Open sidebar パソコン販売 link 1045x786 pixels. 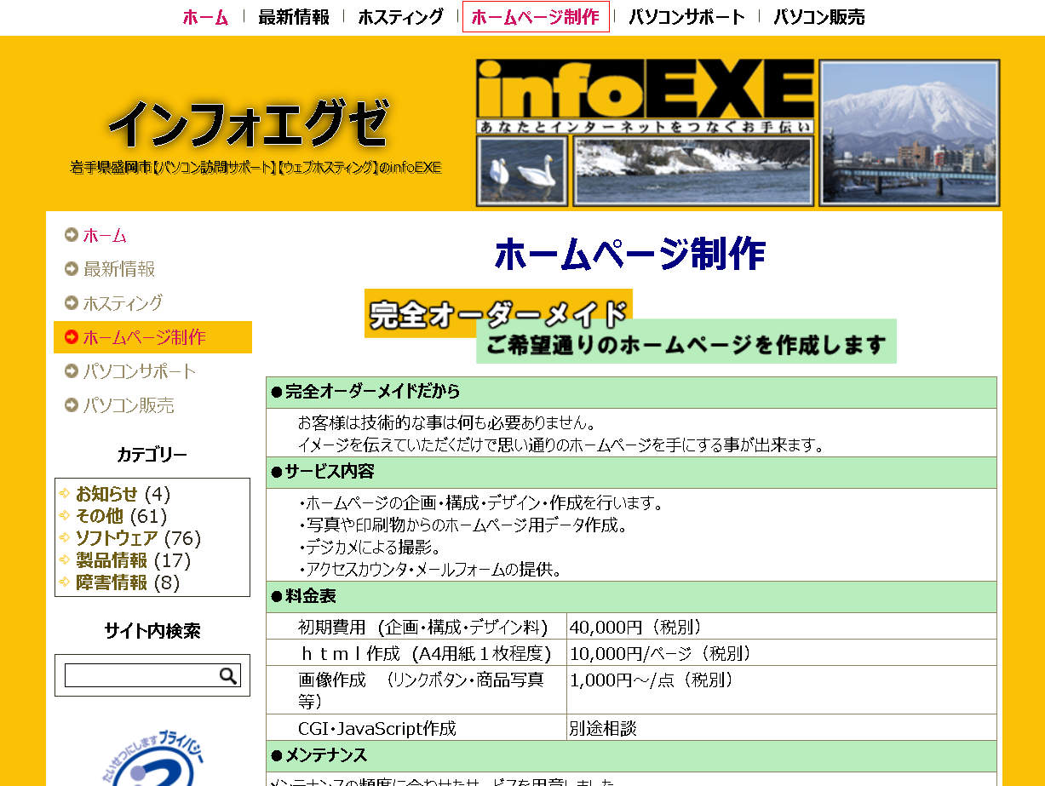tap(129, 405)
